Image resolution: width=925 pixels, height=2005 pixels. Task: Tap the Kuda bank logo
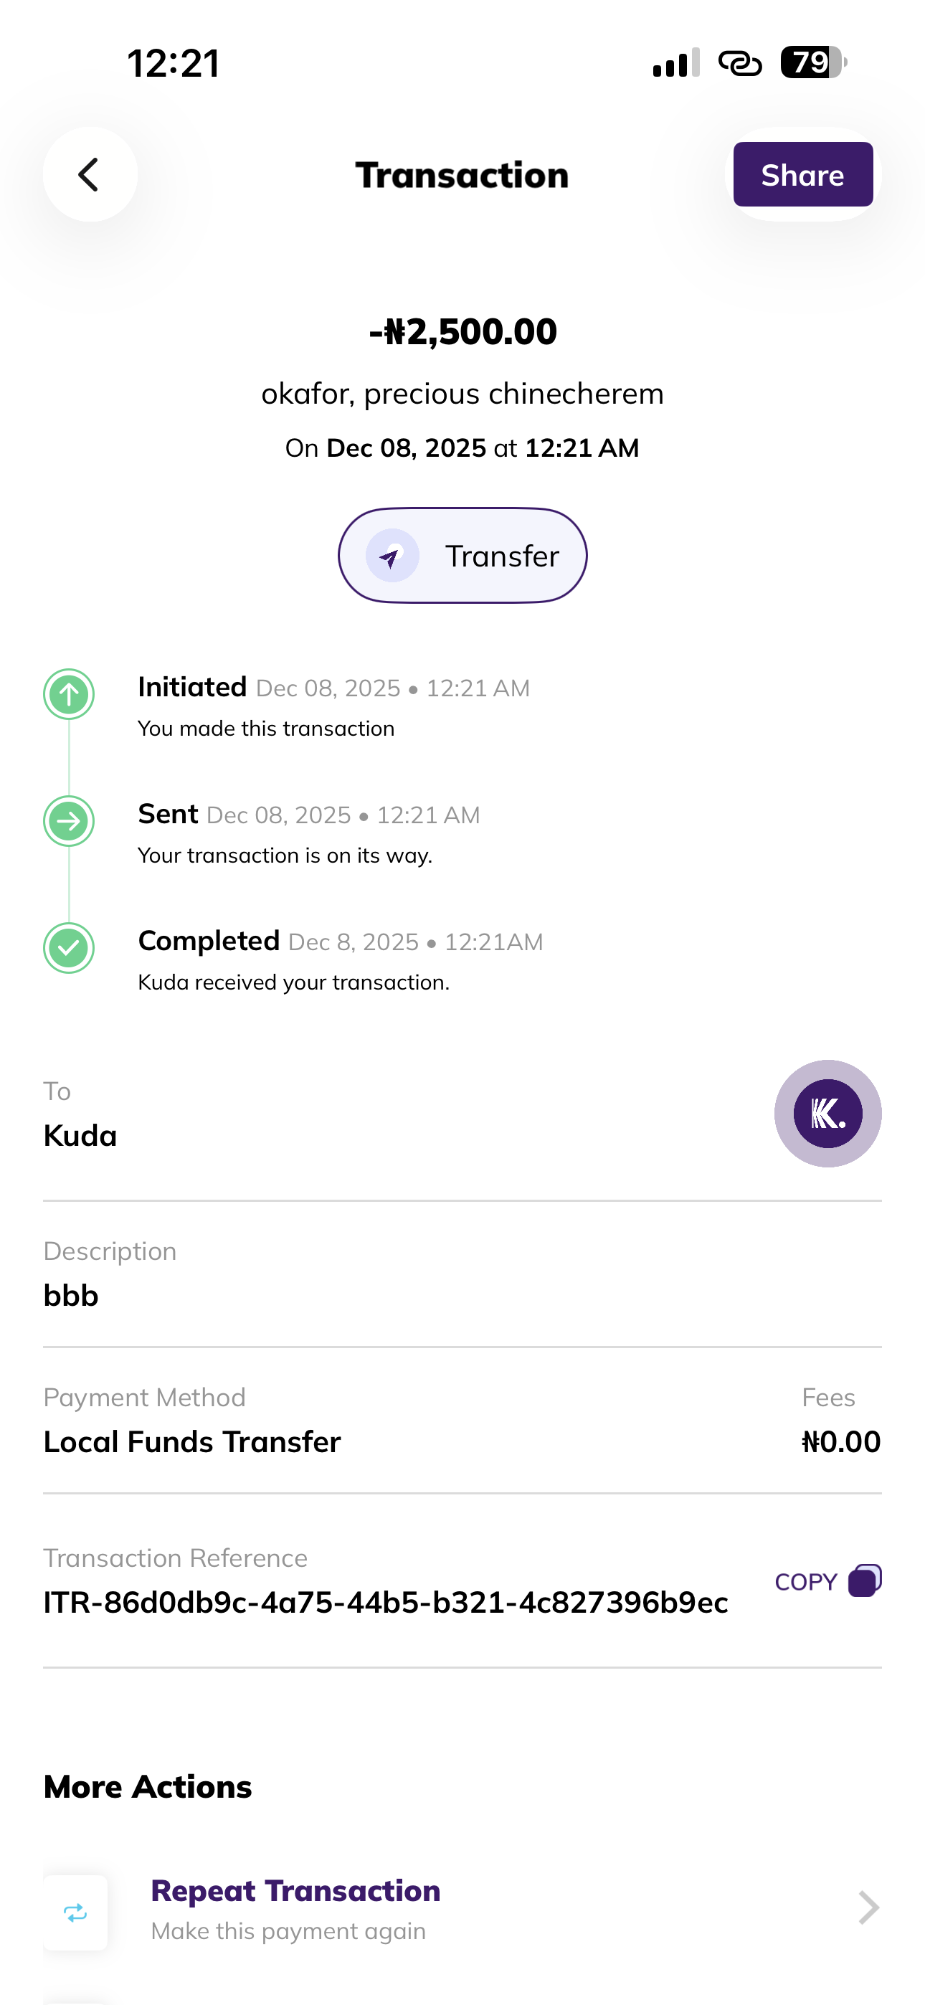[827, 1113]
